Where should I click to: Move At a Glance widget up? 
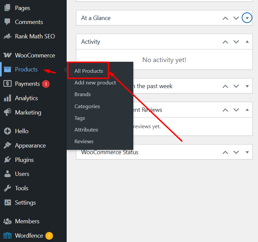[x=225, y=18]
